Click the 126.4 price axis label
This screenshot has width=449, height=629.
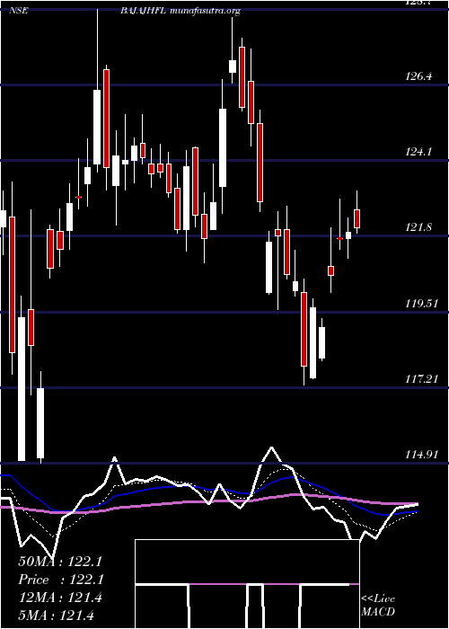(419, 75)
